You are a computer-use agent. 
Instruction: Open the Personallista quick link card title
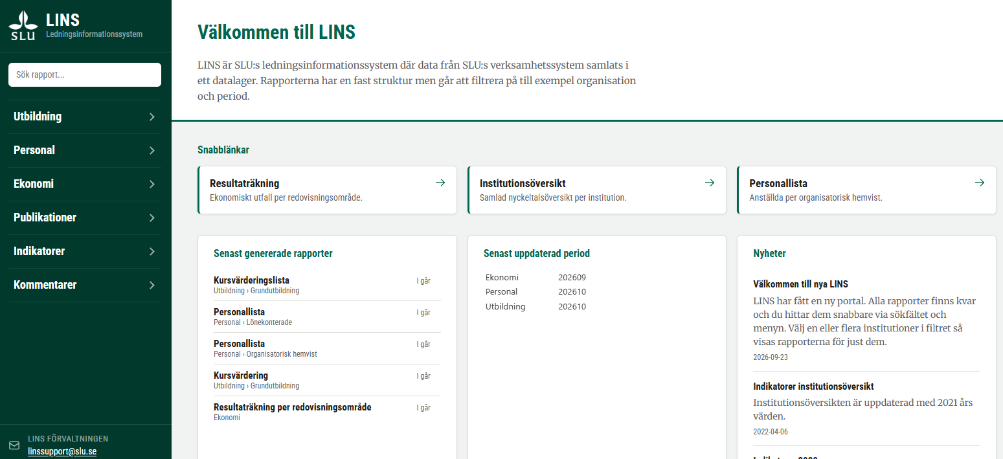[x=778, y=183]
